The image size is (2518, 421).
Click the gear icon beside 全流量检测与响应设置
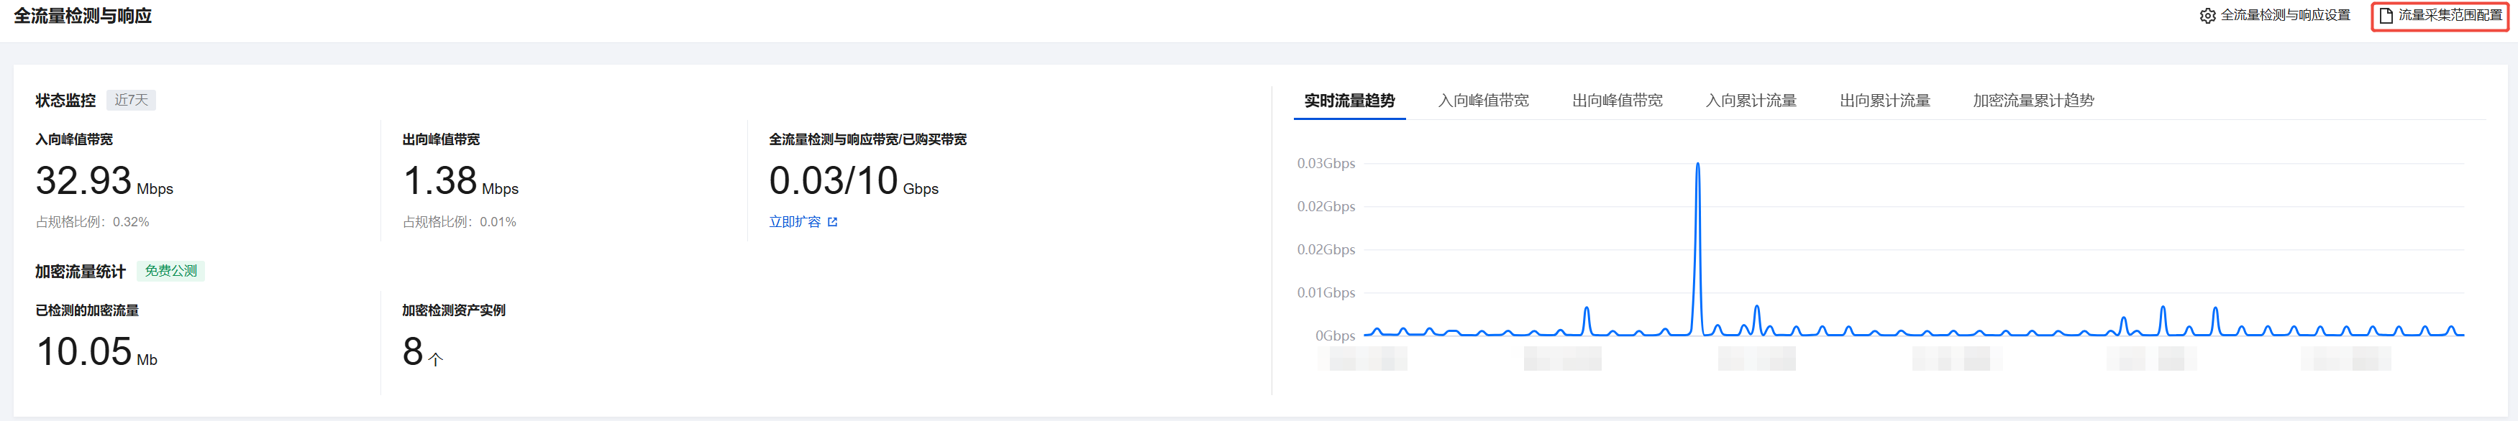pos(2207,16)
